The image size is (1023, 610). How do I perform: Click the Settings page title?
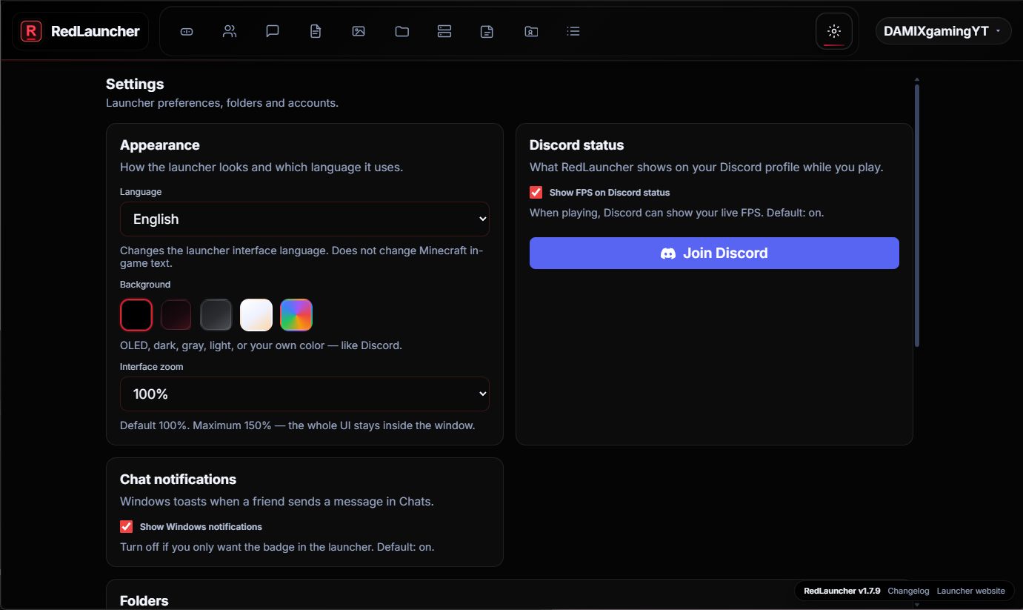135,84
